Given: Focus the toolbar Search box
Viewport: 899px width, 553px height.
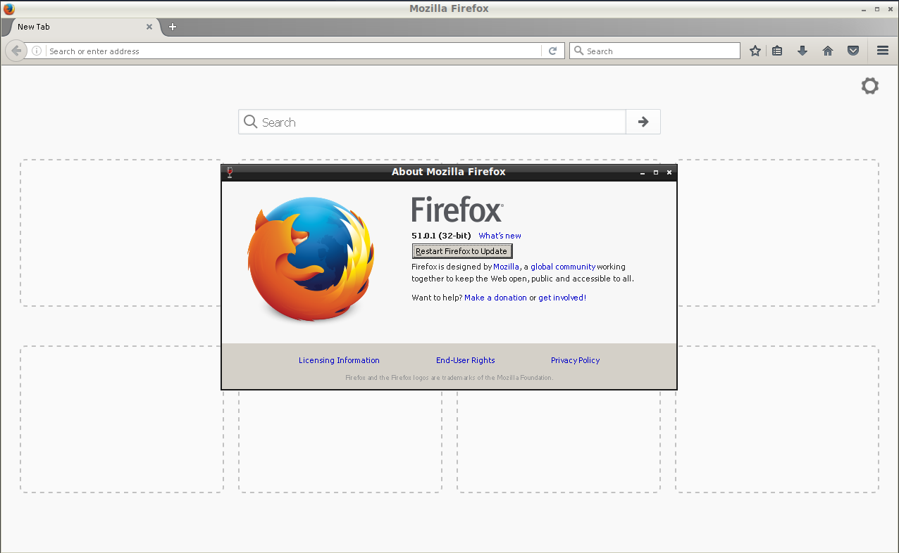Looking at the screenshot, I should [655, 51].
